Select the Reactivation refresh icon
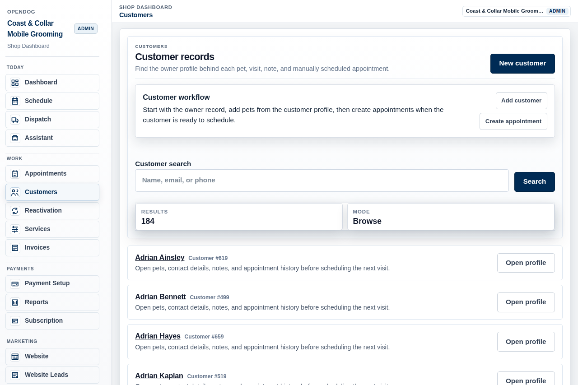This screenshot has width=578, height=385. 15,211
